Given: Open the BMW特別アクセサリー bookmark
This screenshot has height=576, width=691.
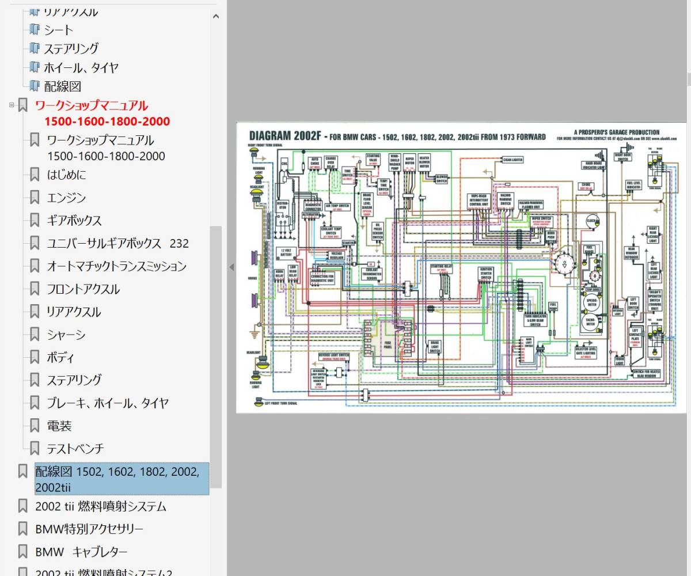Looking at the screenshot, I should (x=89, y=529).
